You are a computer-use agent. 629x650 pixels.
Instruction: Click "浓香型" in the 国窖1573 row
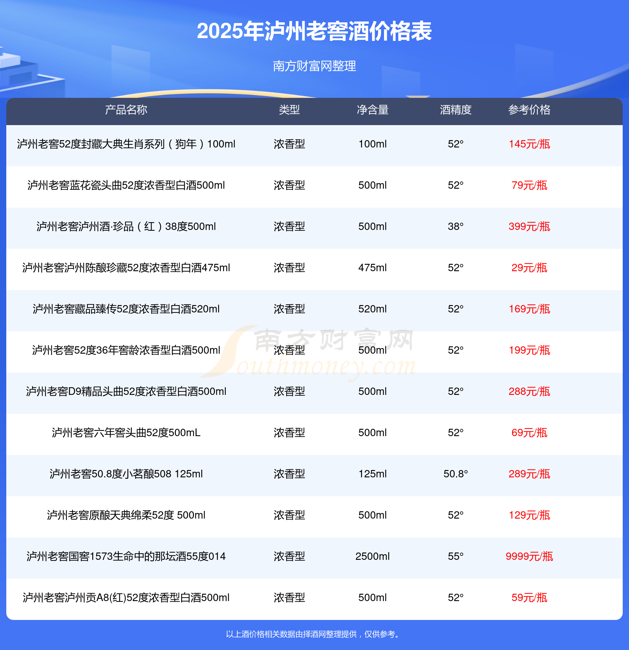(289, 556)
